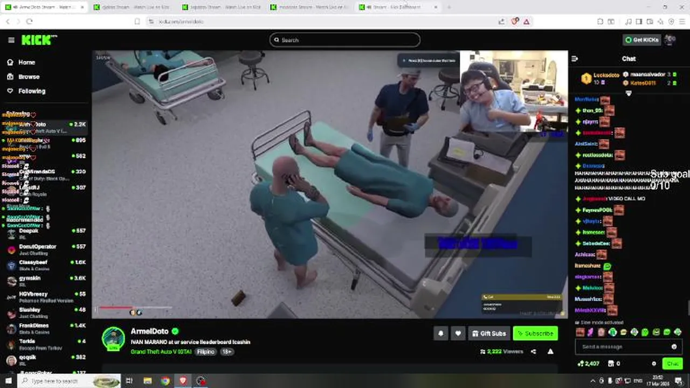690x388 pixels.
Task: Click the Gift Subs button
Action: tap(489, 334)
